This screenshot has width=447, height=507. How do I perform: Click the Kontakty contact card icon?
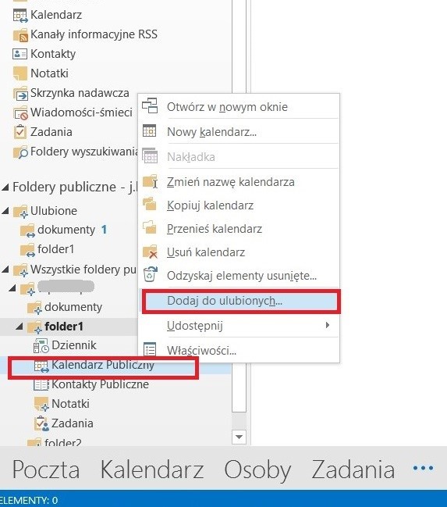[20, 54]
